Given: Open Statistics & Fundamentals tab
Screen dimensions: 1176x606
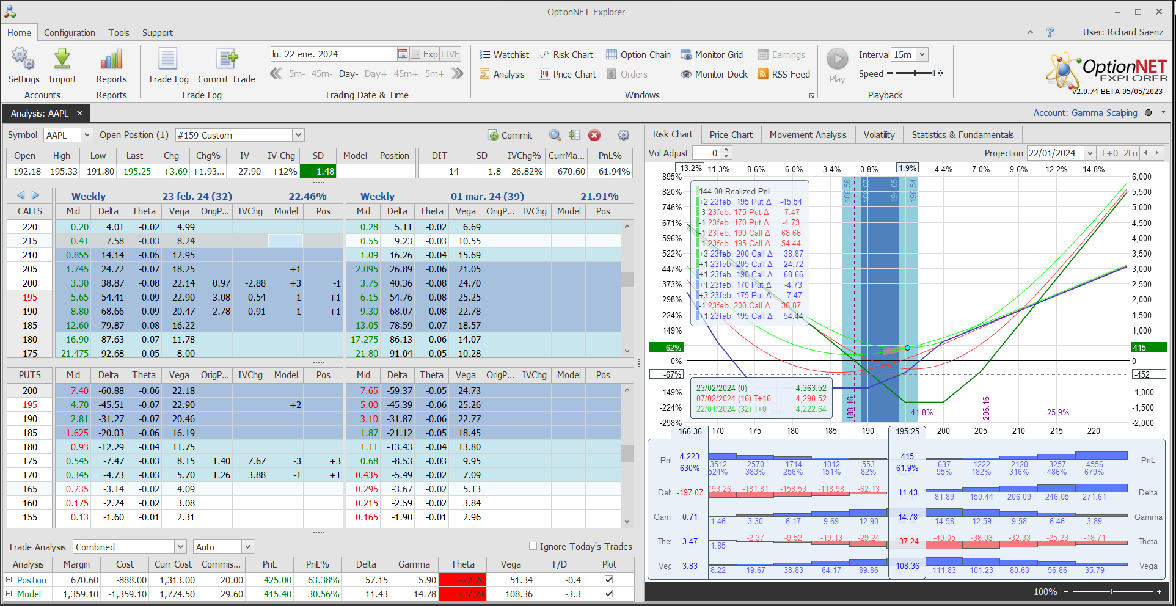Looking at the screenshot, I should (x=963, y=134).
